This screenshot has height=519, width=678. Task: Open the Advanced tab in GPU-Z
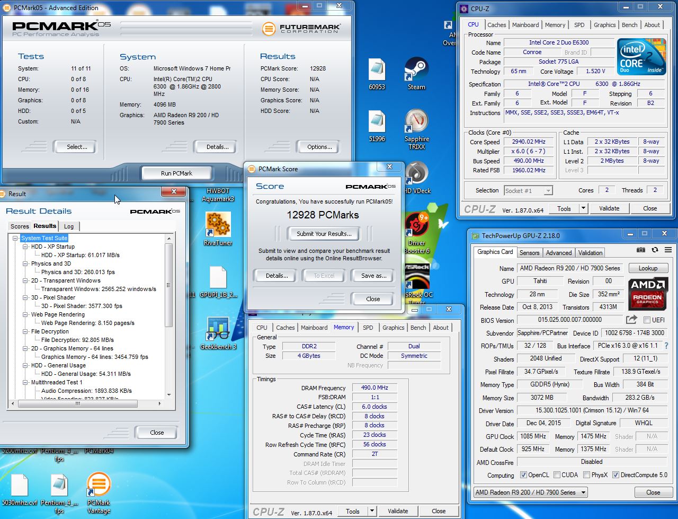559,253
